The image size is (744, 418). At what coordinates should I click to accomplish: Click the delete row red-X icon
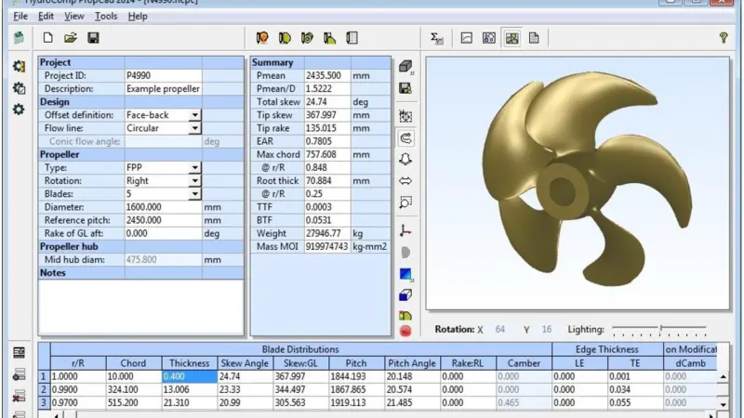(19, 396)
